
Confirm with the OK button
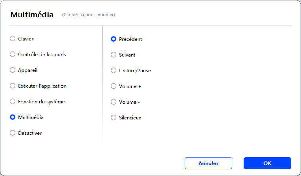[267, 163]
